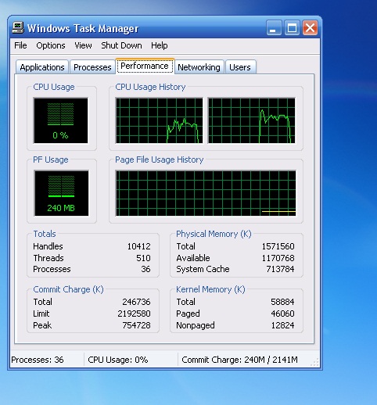Click Commit Charge Total value 246736
Viewport: 377px width, 405px height.
(136, 302)
